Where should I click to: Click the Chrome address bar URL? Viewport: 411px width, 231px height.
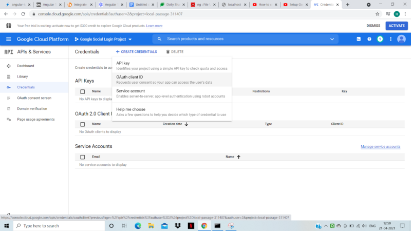tap(110, 14)
